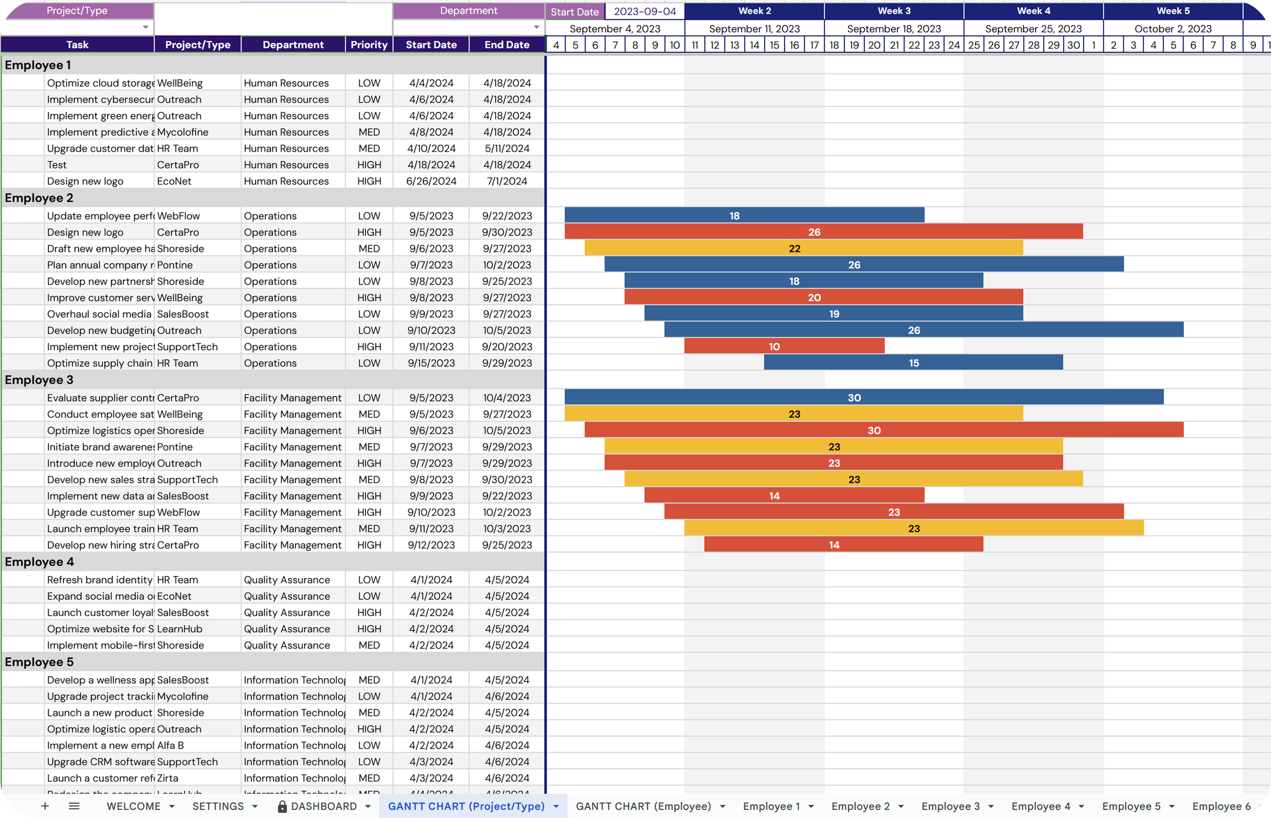Image resolution: width=1271 pixels, height=818 pixels.
Task: Open the Department filter dropdown arrow
Action: pos(536,27)
